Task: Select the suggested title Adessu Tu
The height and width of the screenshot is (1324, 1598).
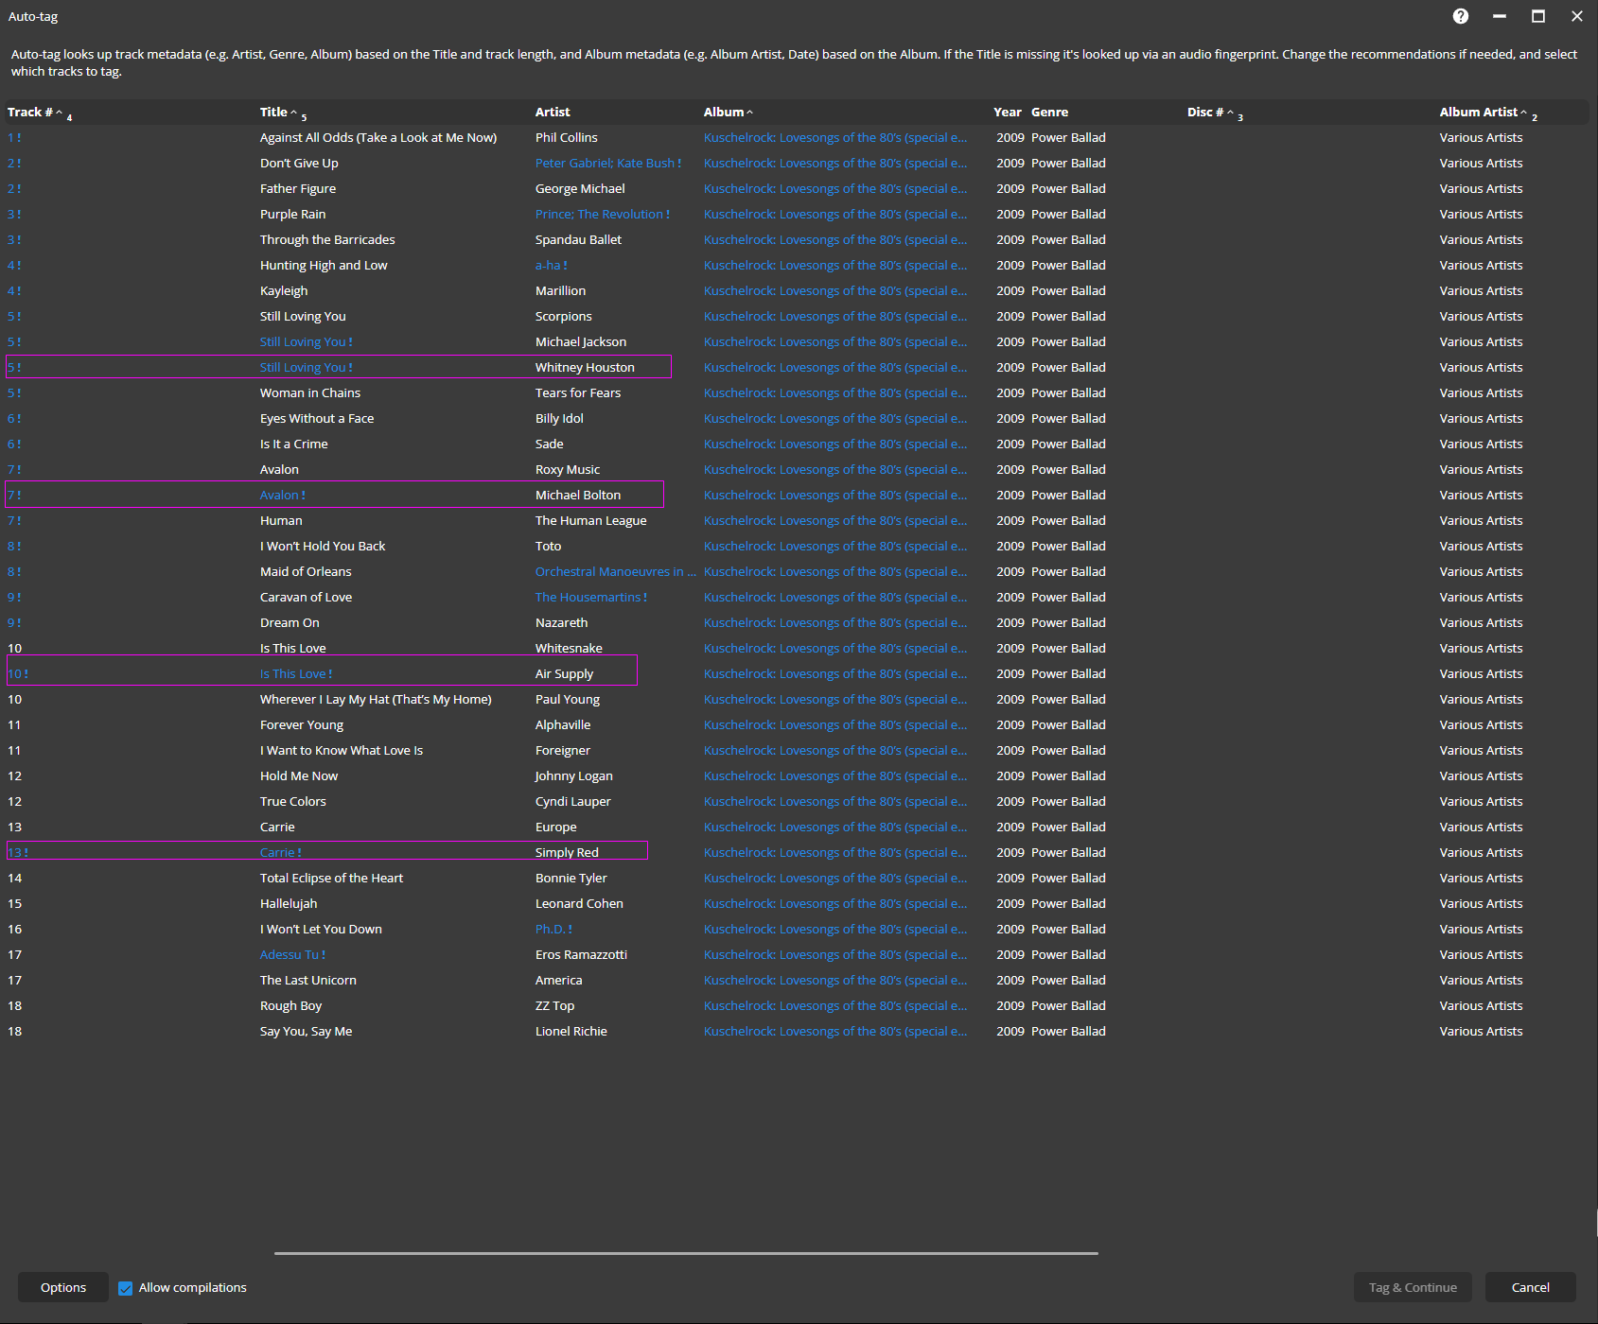Action: pos(290,955)
